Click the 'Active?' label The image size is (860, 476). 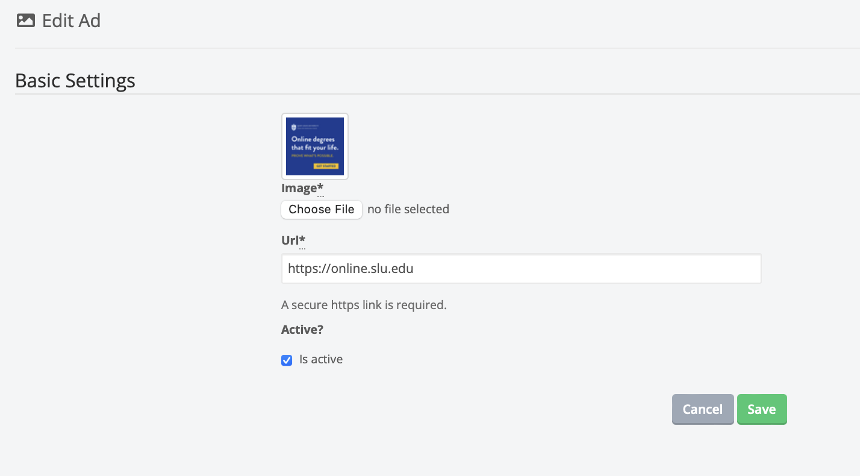tap(302, 330)
